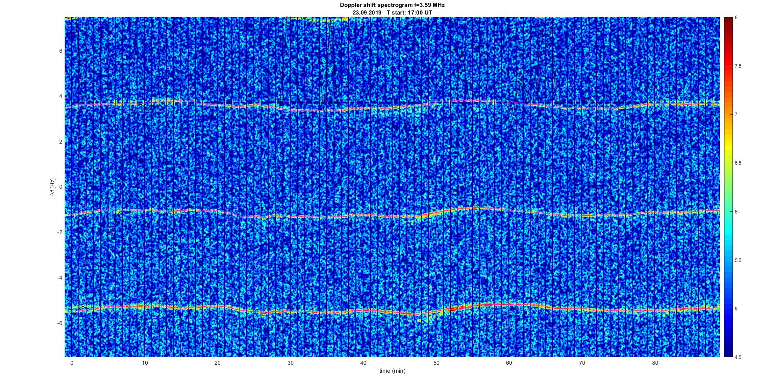Click x-axis tick label '50'

tap(436, 363)
